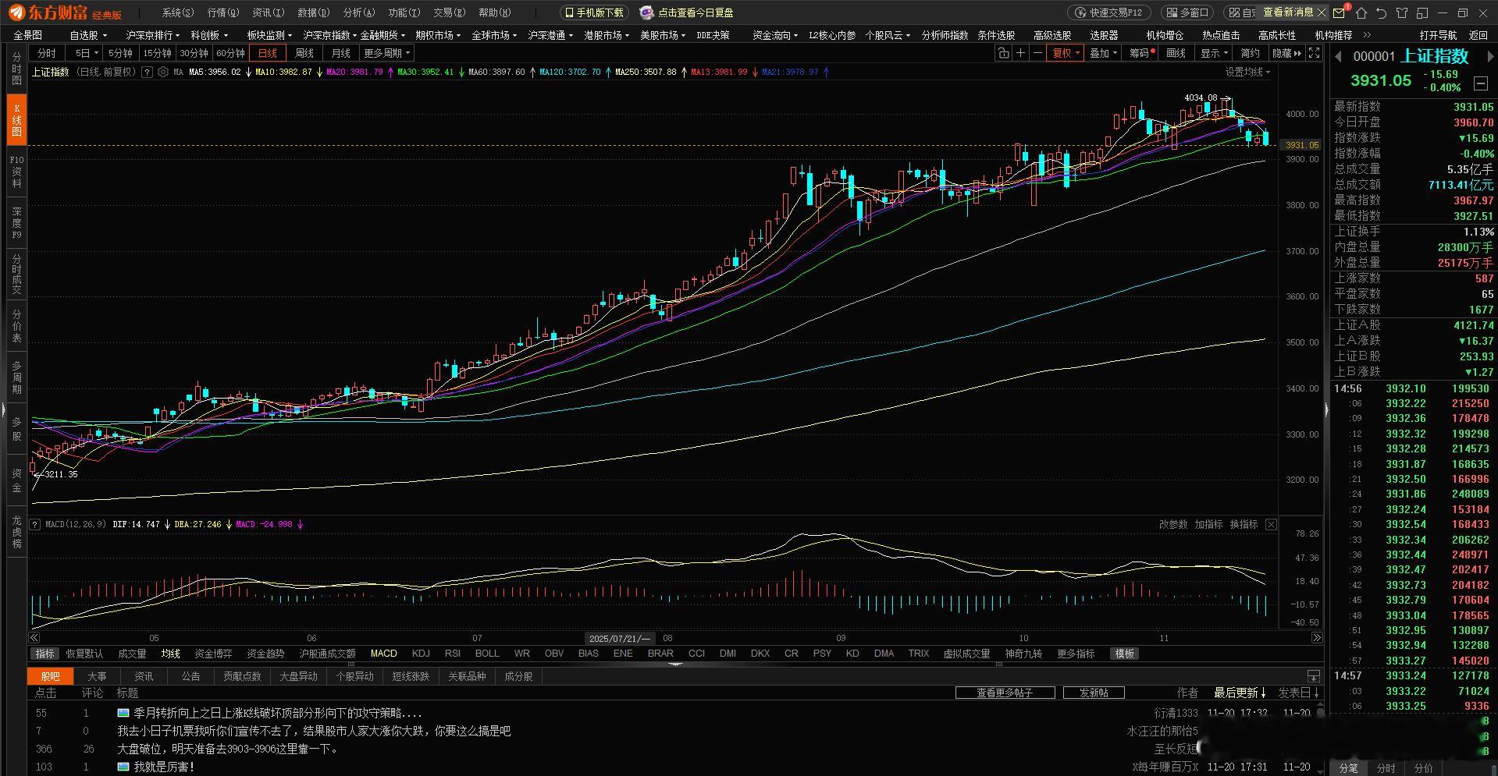This screenshot has height=776, width=1498.
Task: Toggle 简约 simple mode
Action: (1250, 53)
